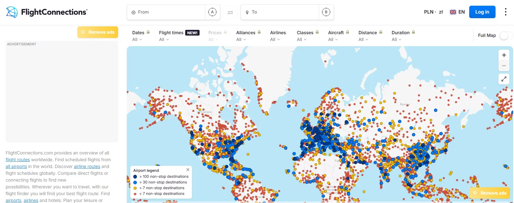Click the lock icon next to Aircraft
The width and height of the screenshot is (514, 203).
(348, 32)
